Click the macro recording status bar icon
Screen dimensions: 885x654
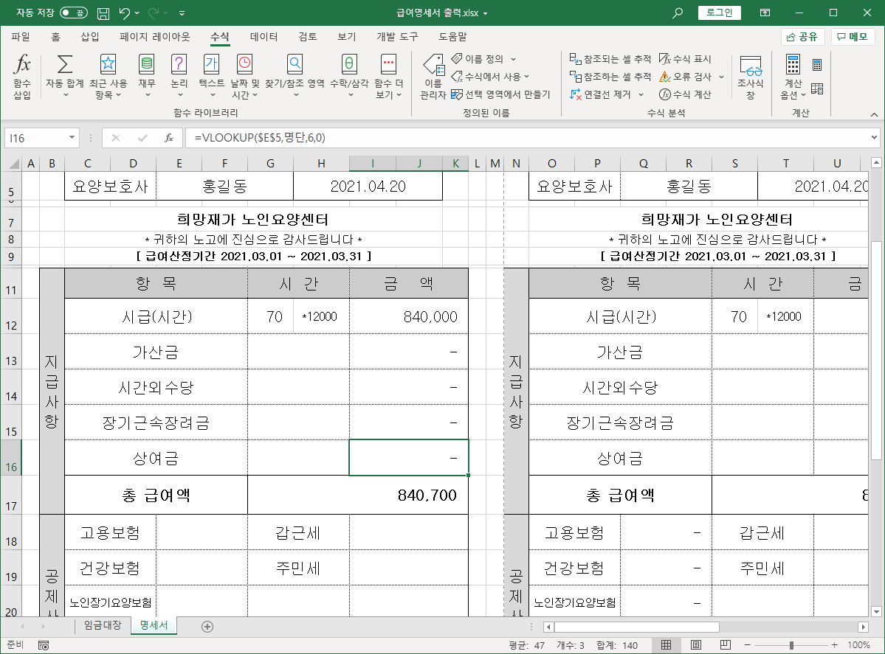(44, 645)
